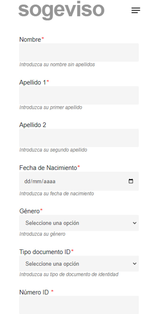Focus the Nombre text field
Viewport: 158px width, 314px height.
point(79,52)
